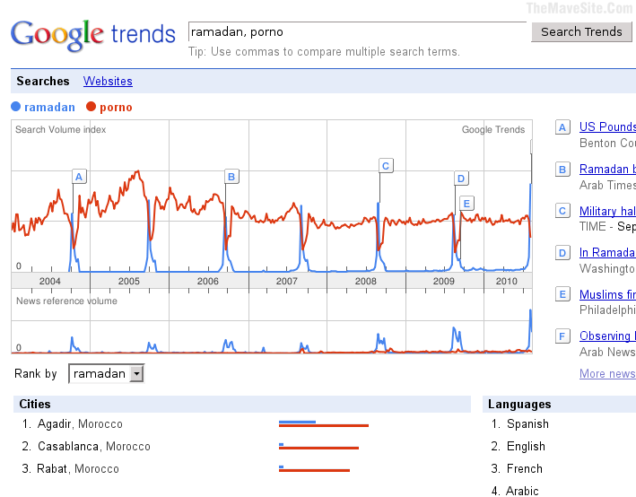Screen dimensions: 636x497
Task: Open the US Pounds news link
Action: pyautogui.click(x=607, y=126)
